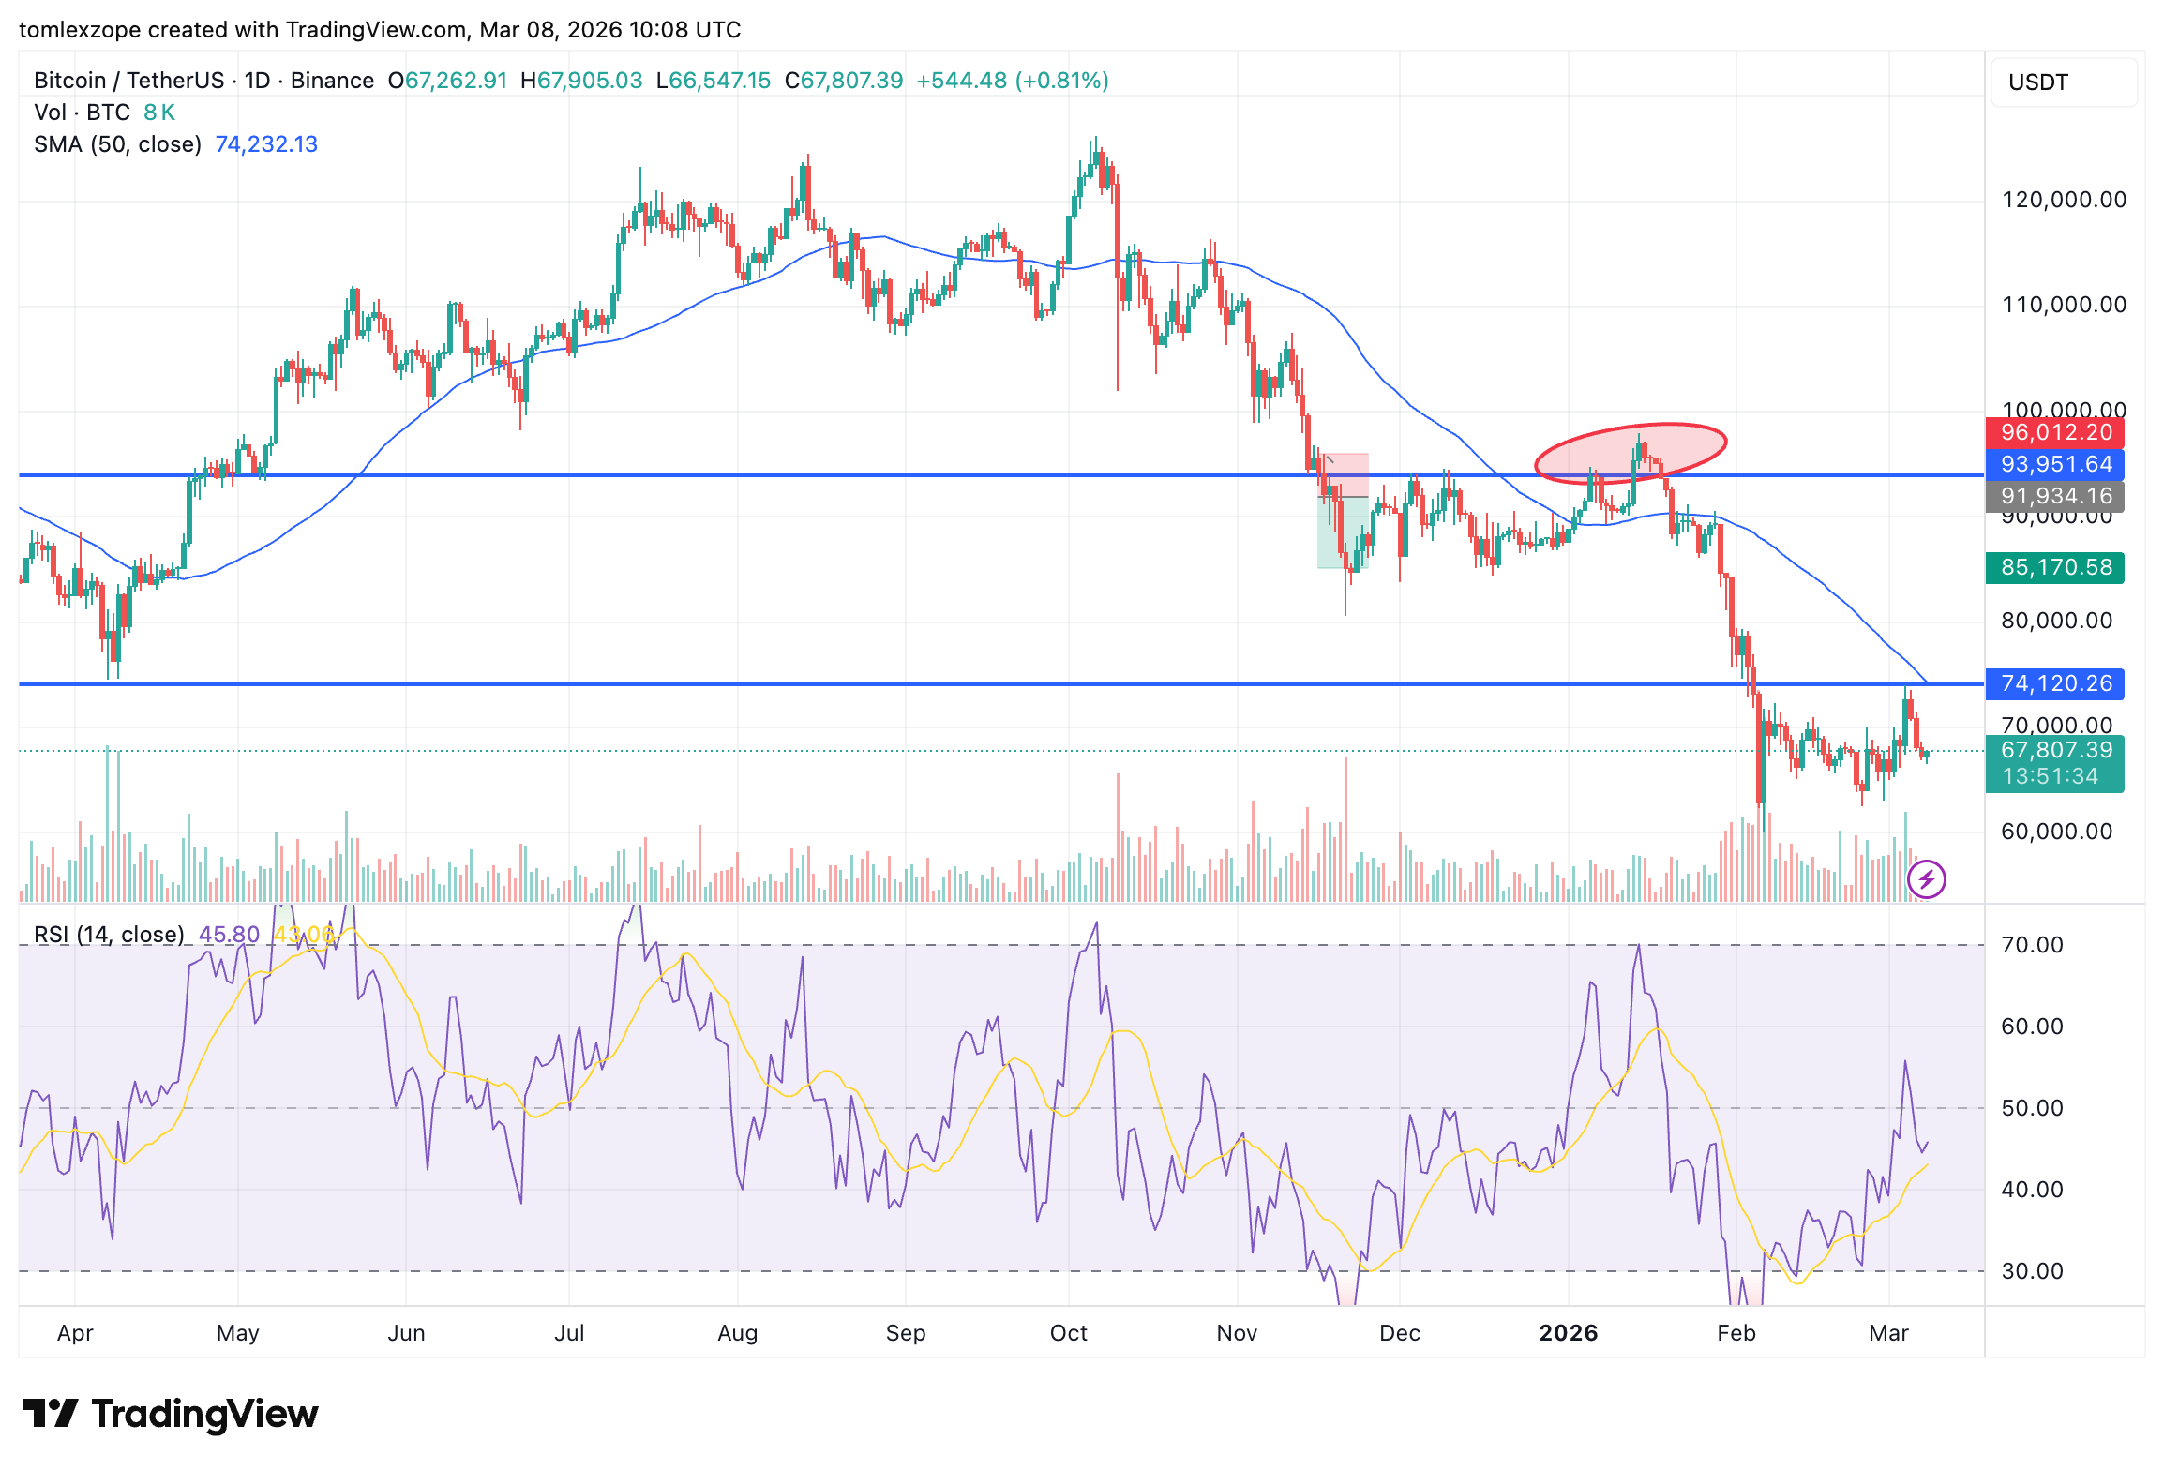Click the 2026 label on the time axis

point(1570,1332)
